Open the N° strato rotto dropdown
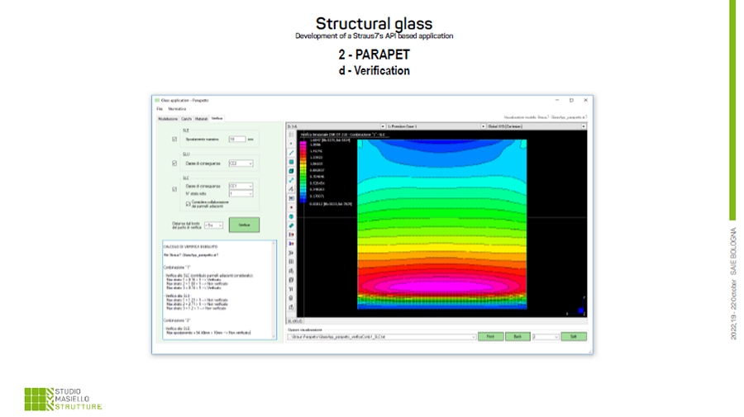The height and width of the screenshot is (417, 744). coord(241,194)
